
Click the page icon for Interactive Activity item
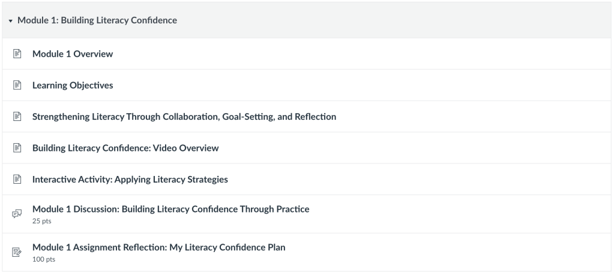(17, 179)
